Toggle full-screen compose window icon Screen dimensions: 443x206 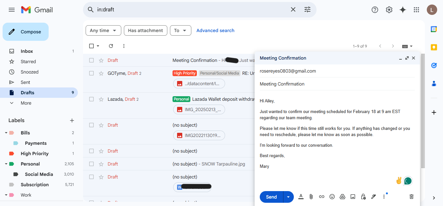[407, 58]
